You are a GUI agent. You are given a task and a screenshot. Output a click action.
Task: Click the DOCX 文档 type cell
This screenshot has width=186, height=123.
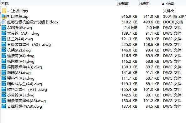[x=173, y=22]
